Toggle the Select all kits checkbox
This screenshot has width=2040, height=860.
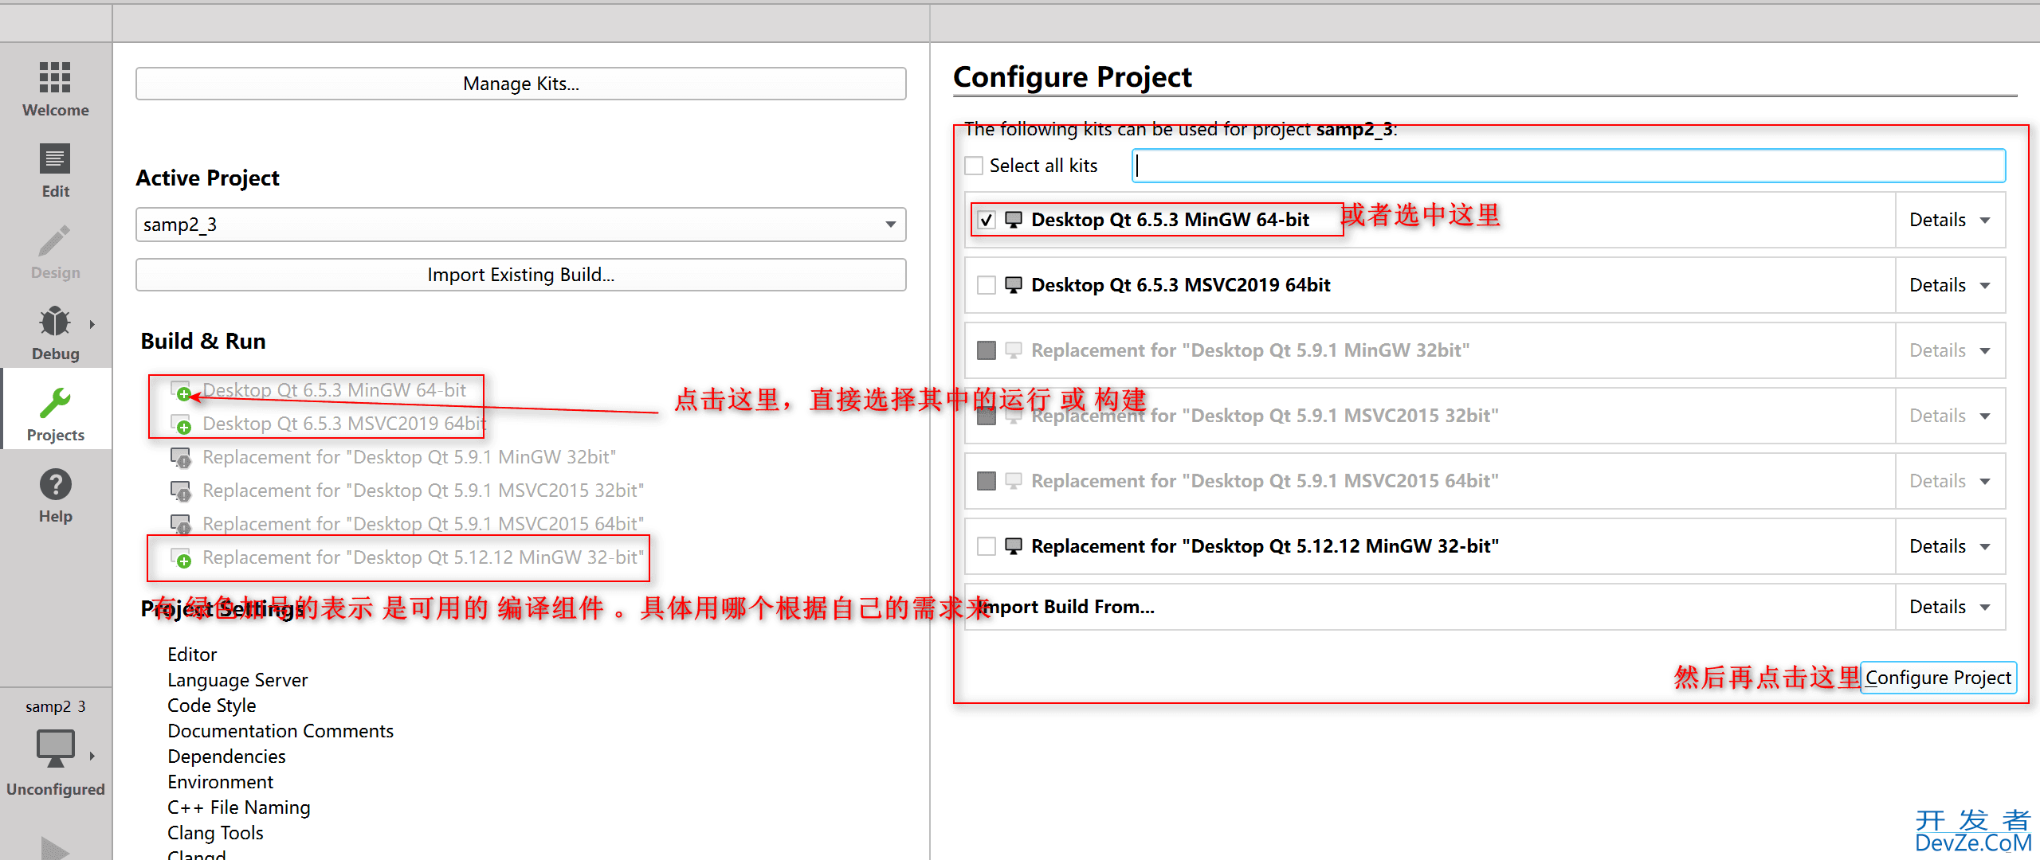(x=974, y=166)
